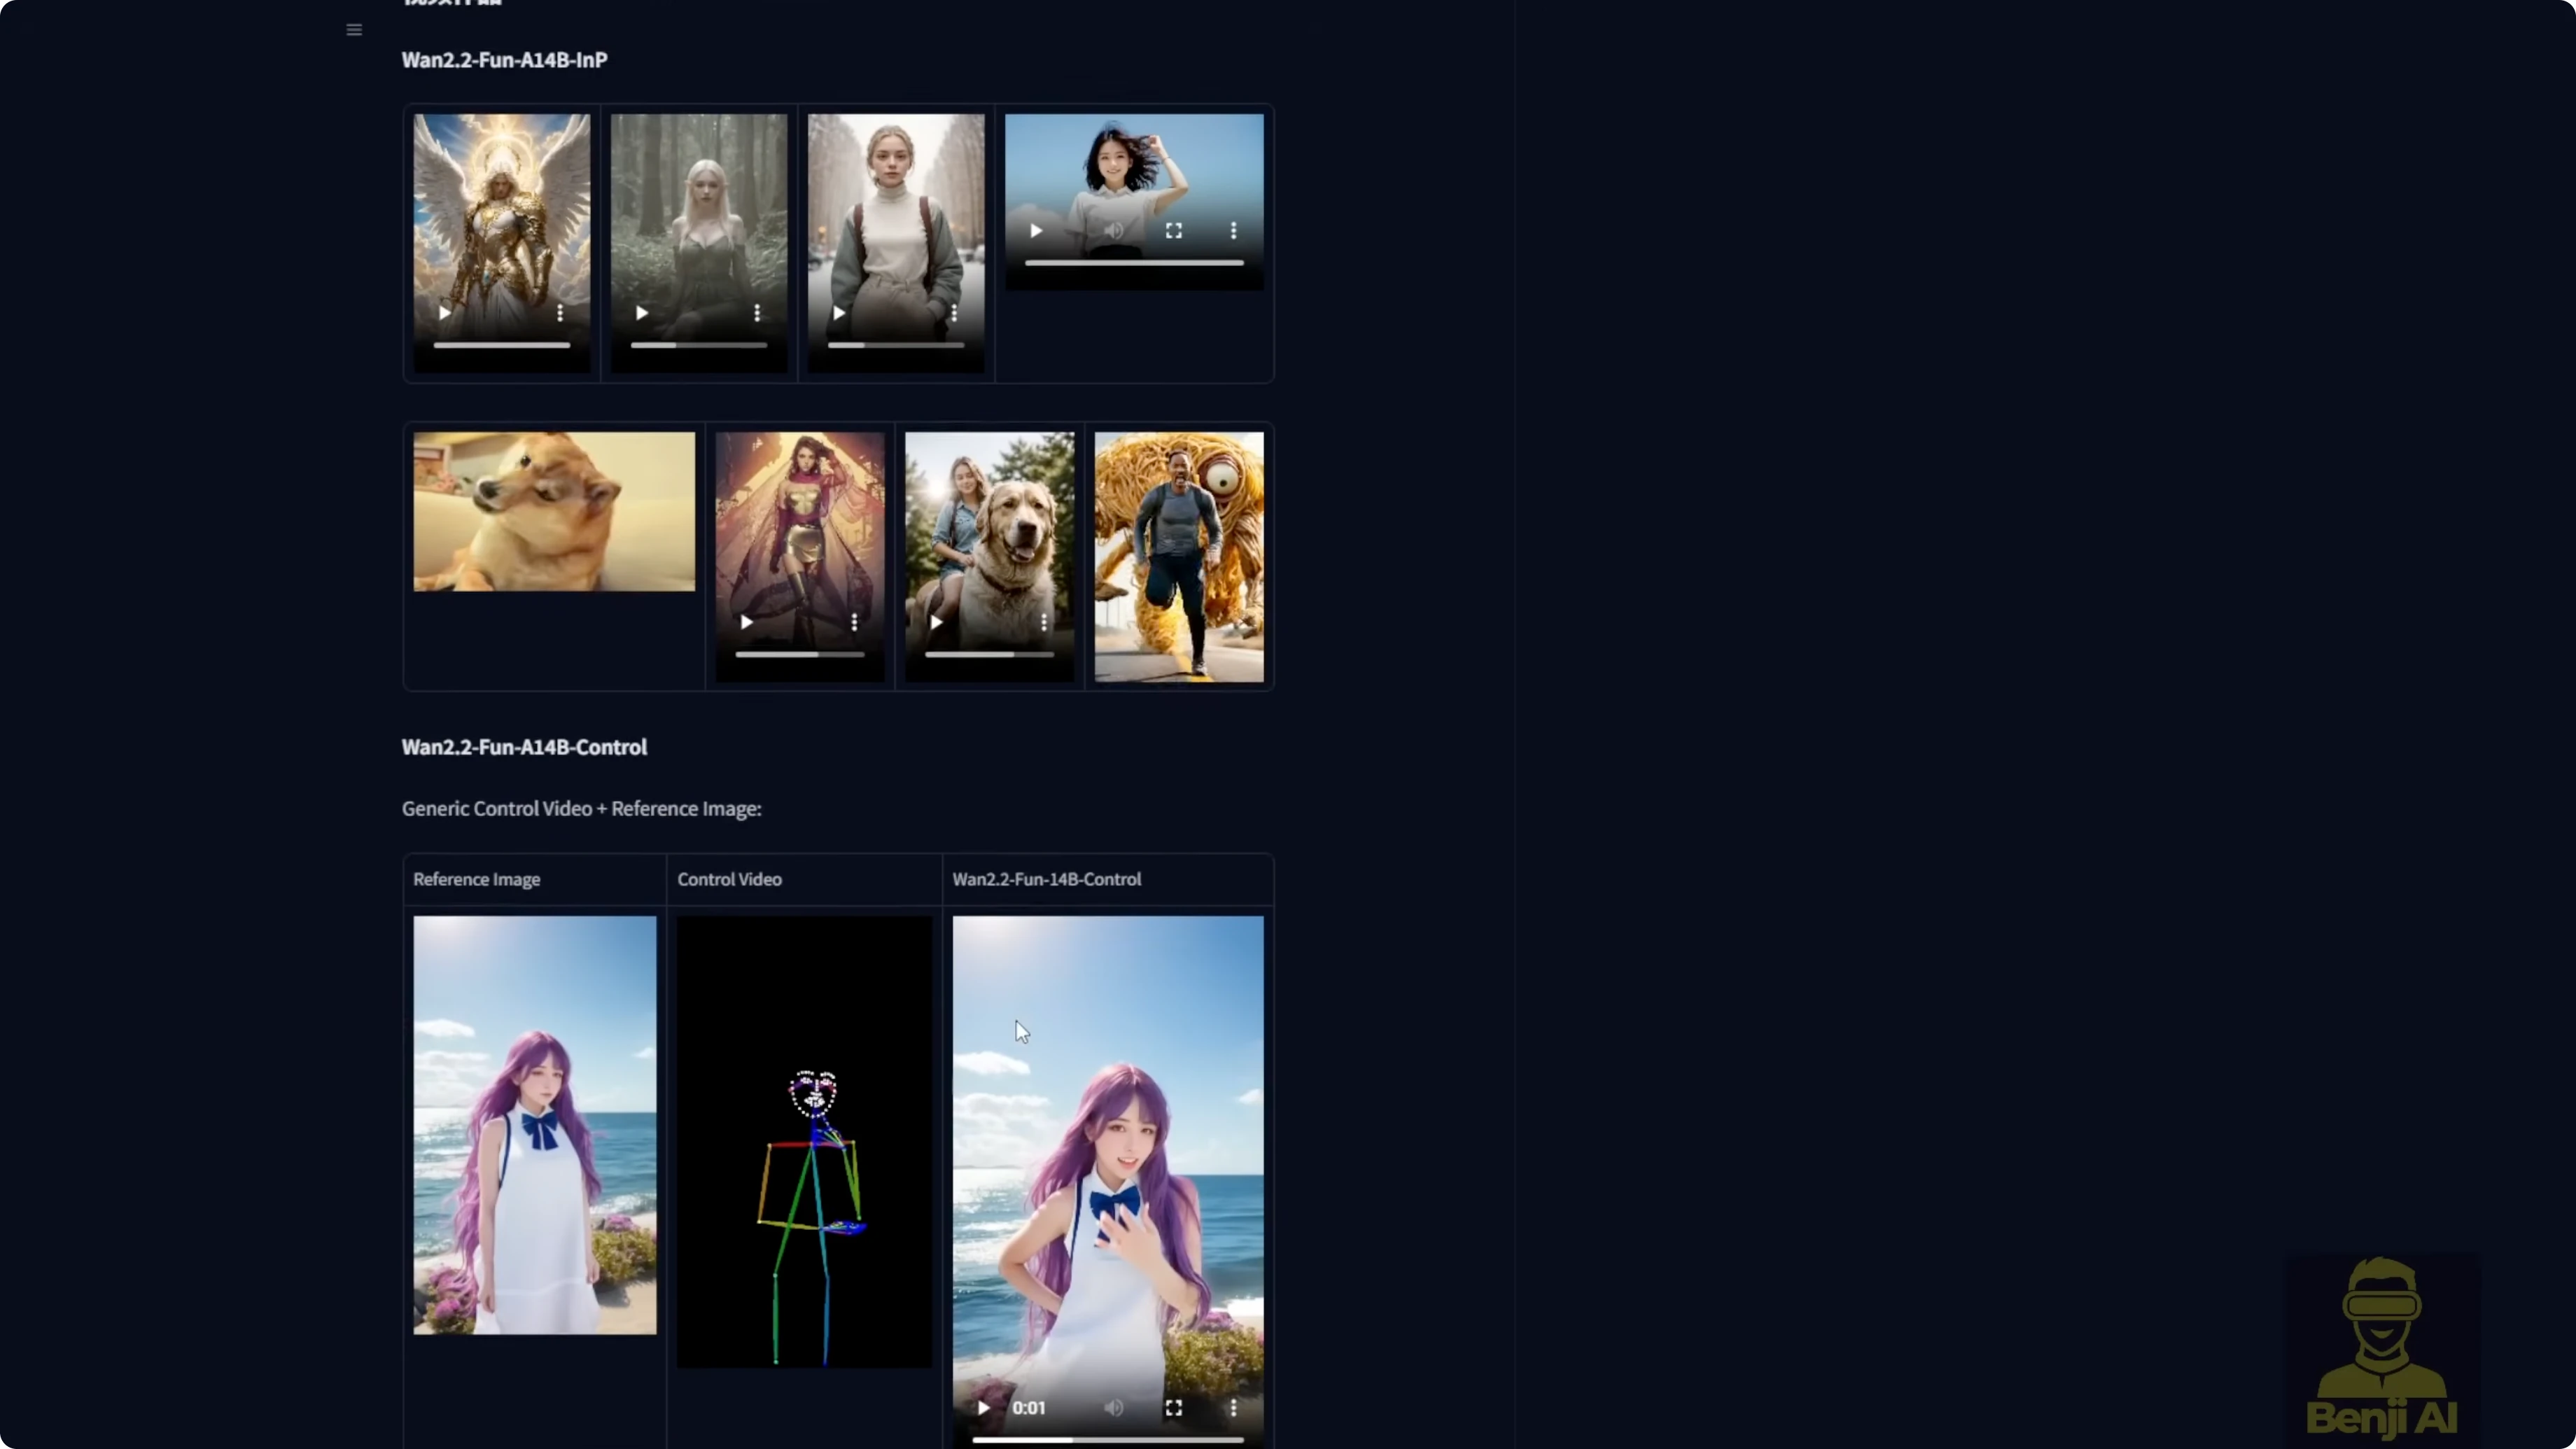Enter fullscreen on purple hair result video
Image resolution: width=2576 pixels, height=1449 pixels.
pyautogui.click(x=1173, y=1407)
